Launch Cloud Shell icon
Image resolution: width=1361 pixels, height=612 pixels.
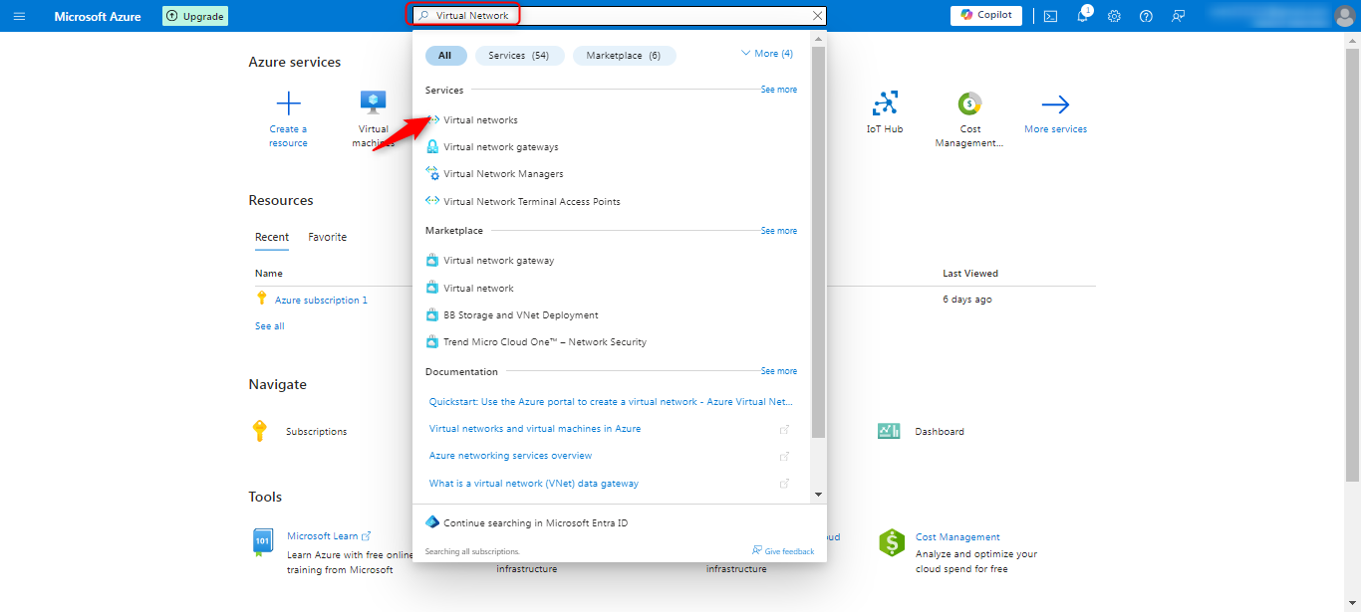pyautogui.click(x=1051, y=16)
